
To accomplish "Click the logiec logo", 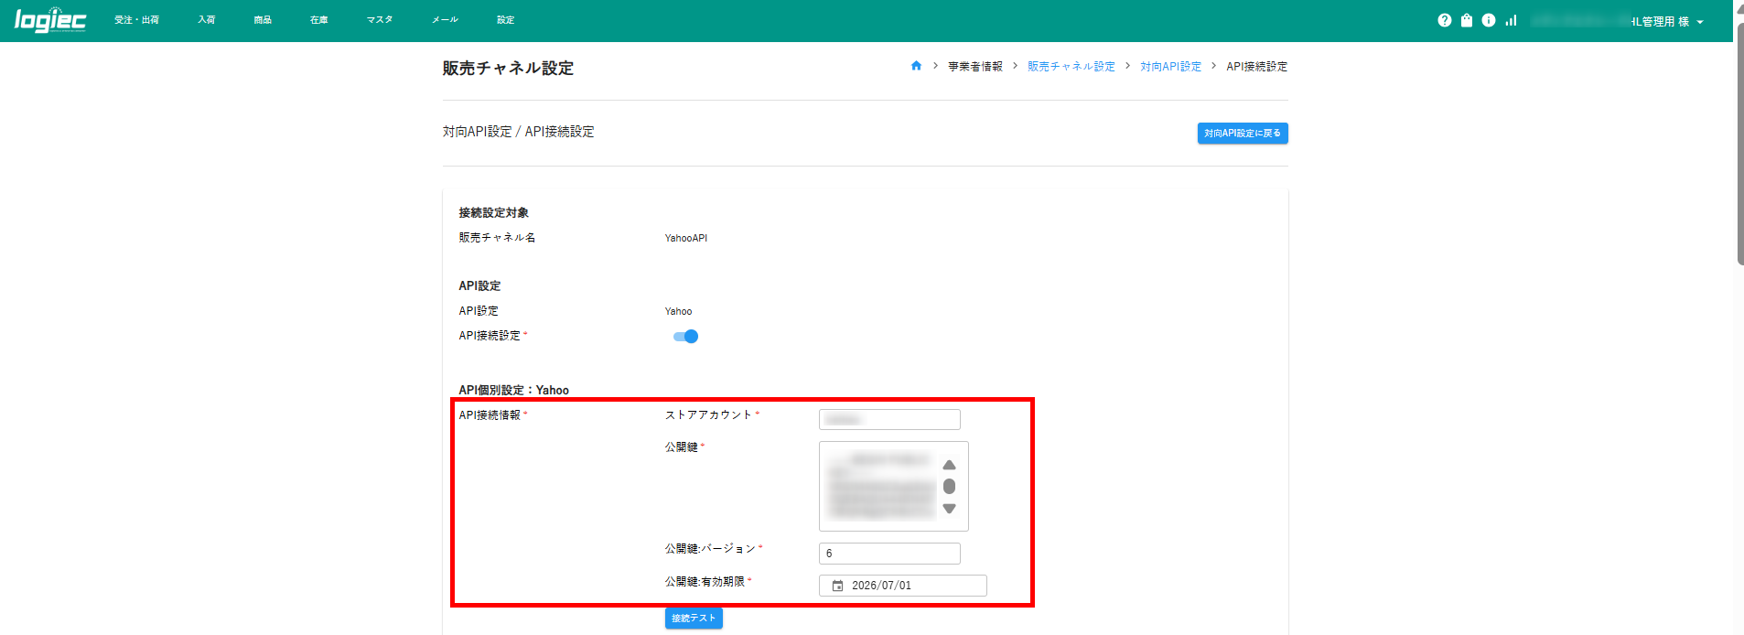I will (x=50, y=20).
